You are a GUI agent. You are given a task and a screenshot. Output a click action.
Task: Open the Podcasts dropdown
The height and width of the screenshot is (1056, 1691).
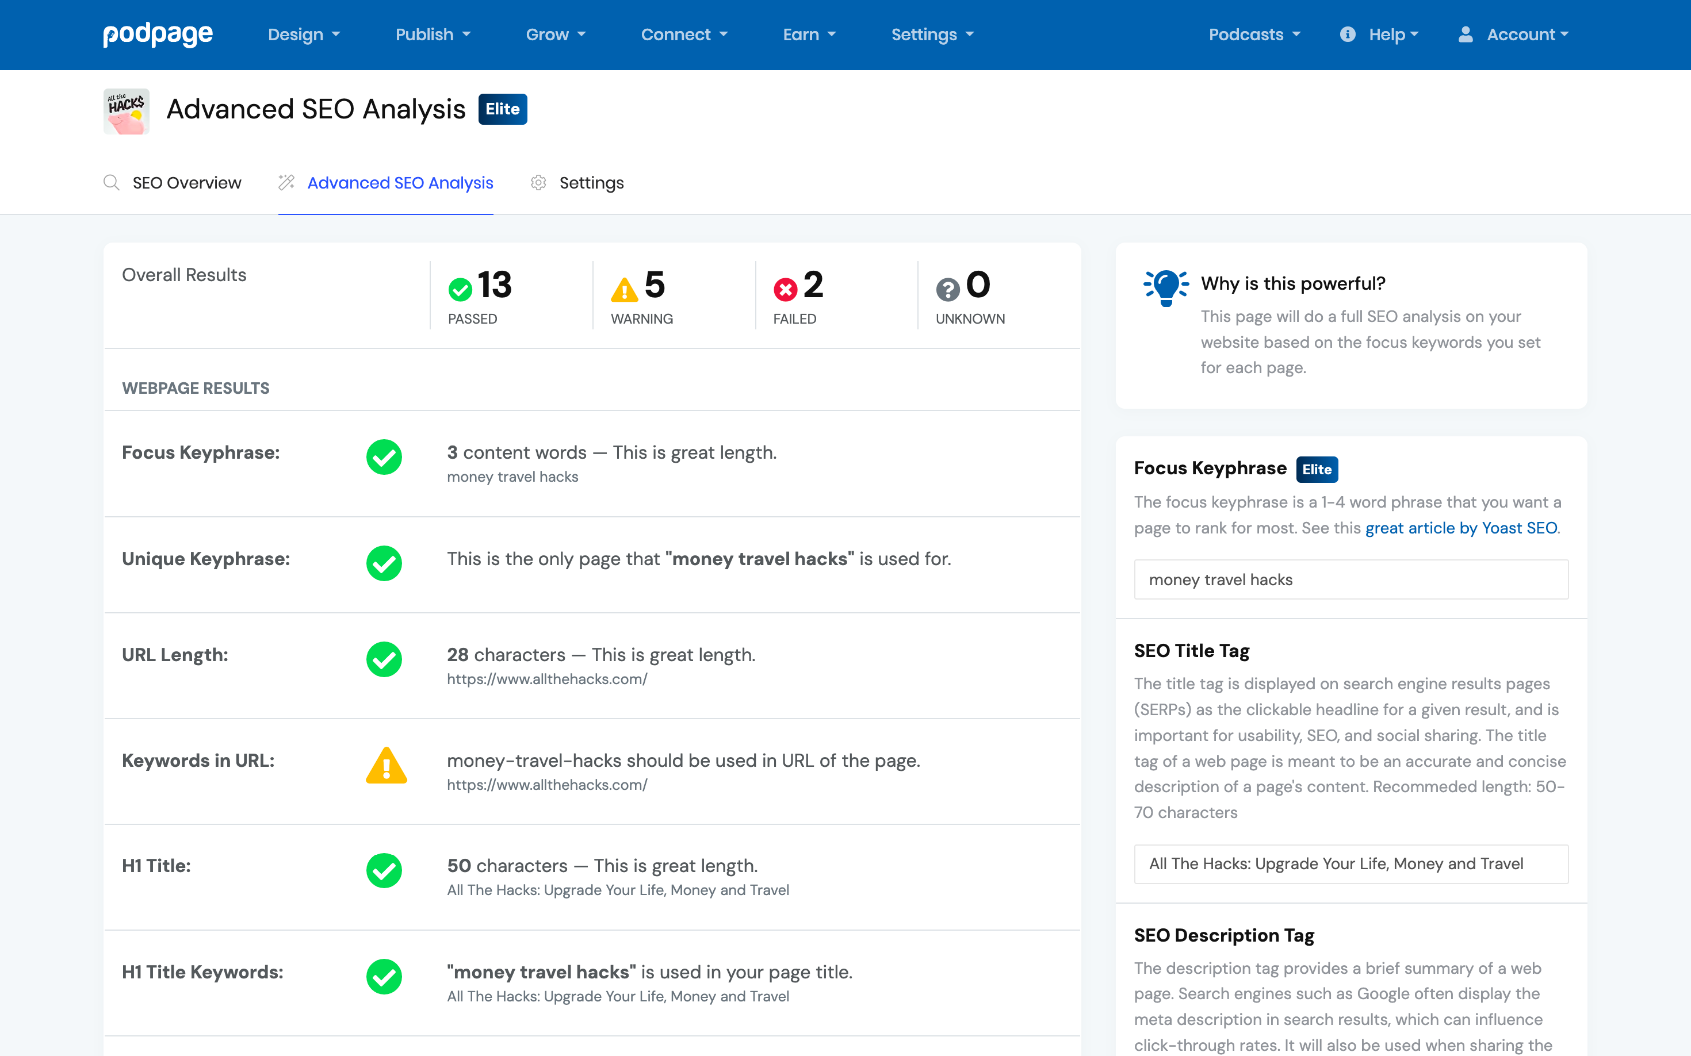click(x=1254, y=34)
